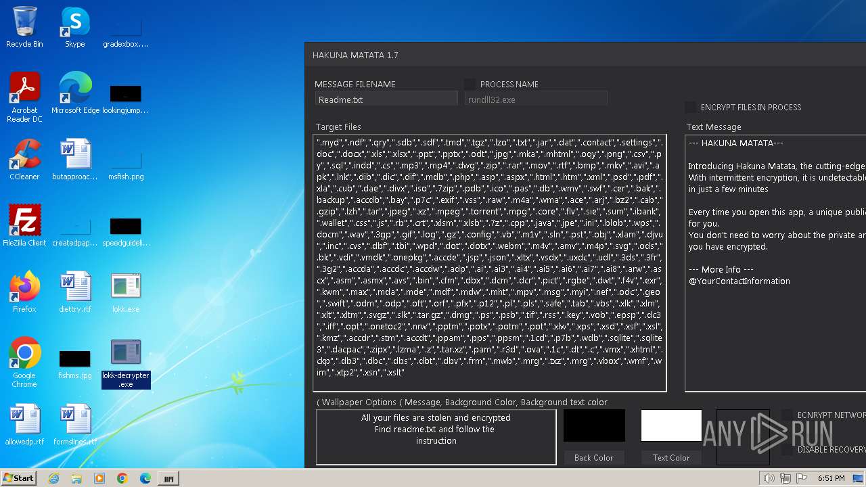Pick the white text color swatch

point(671,425)
